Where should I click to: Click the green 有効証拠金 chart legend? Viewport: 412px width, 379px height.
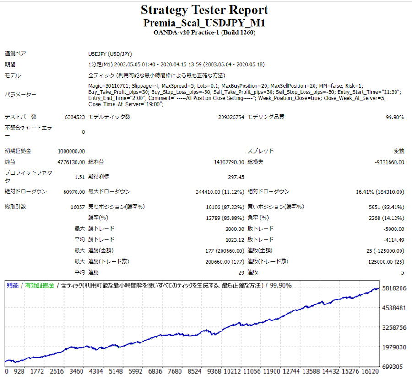[x=40, y=285]
